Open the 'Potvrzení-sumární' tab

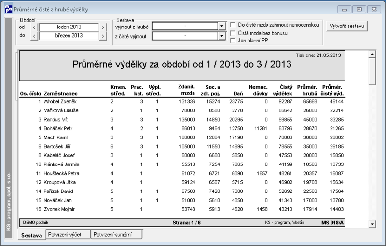[x=116, y=235]
